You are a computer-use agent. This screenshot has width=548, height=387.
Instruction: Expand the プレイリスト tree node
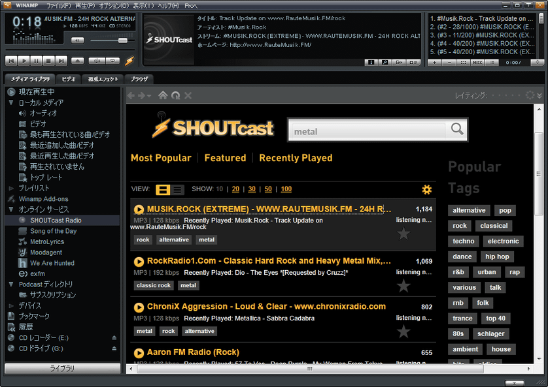click(11, 188)
